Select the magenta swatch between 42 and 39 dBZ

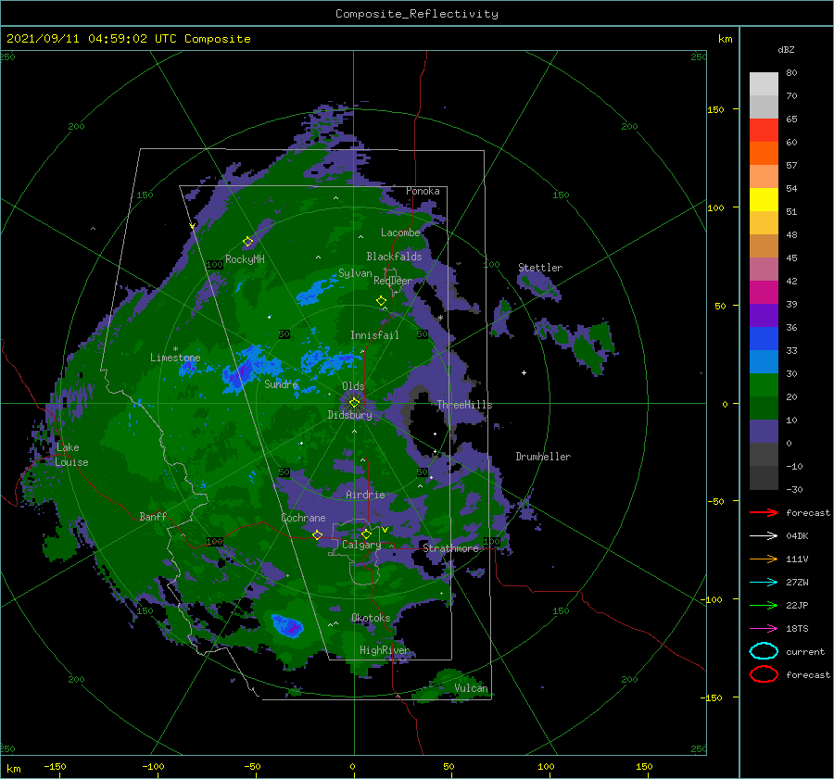click(764, 293)
